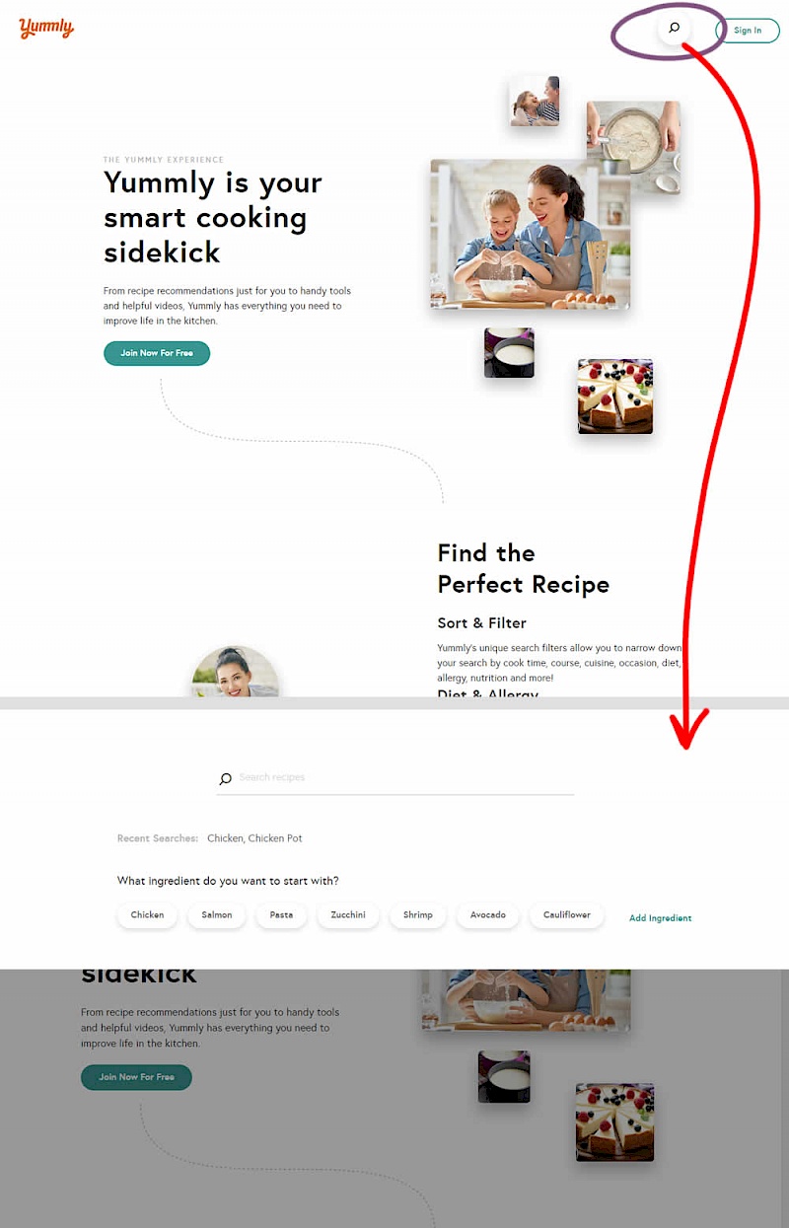The image size is (789, 1228).
Task: Pick the Avocado ingredient chip
Action: point(488,915)
